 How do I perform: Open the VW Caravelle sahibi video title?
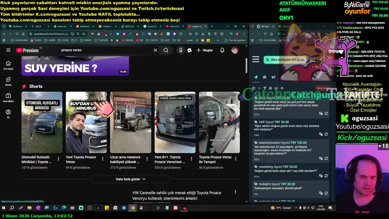point(177,196)
